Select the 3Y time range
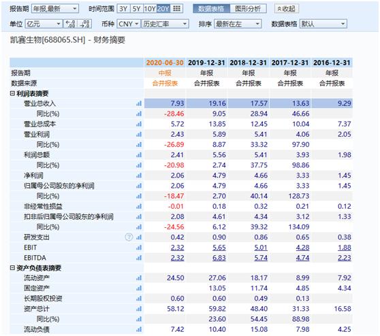This screenshot has height=336, width=380. [x=123, y=9]
